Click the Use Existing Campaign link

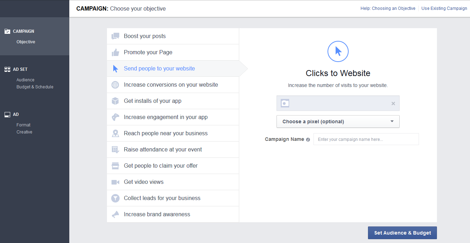444,8
